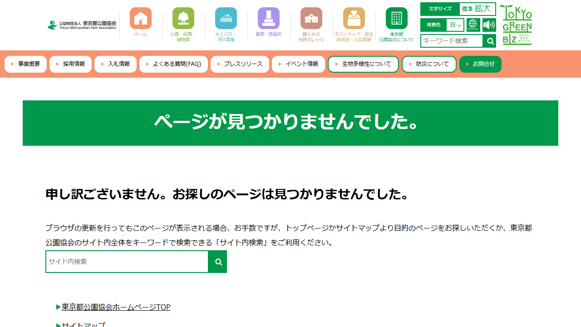Select the water bus ship icon
581x327 pixels.
point(226,18)
